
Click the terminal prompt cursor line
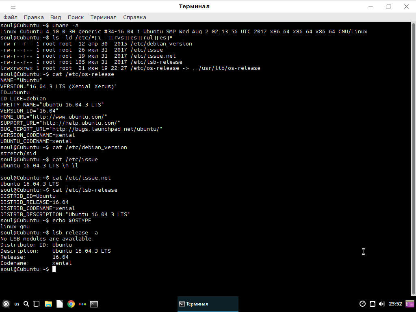(x=28, y=269)
